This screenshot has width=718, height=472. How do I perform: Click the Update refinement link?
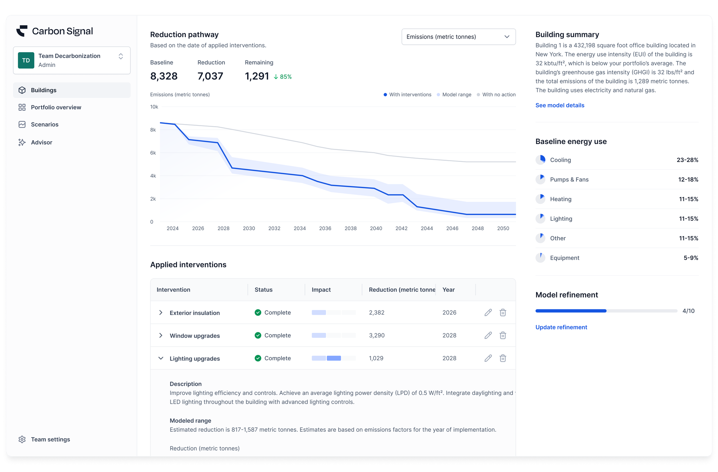pos(561,327)
